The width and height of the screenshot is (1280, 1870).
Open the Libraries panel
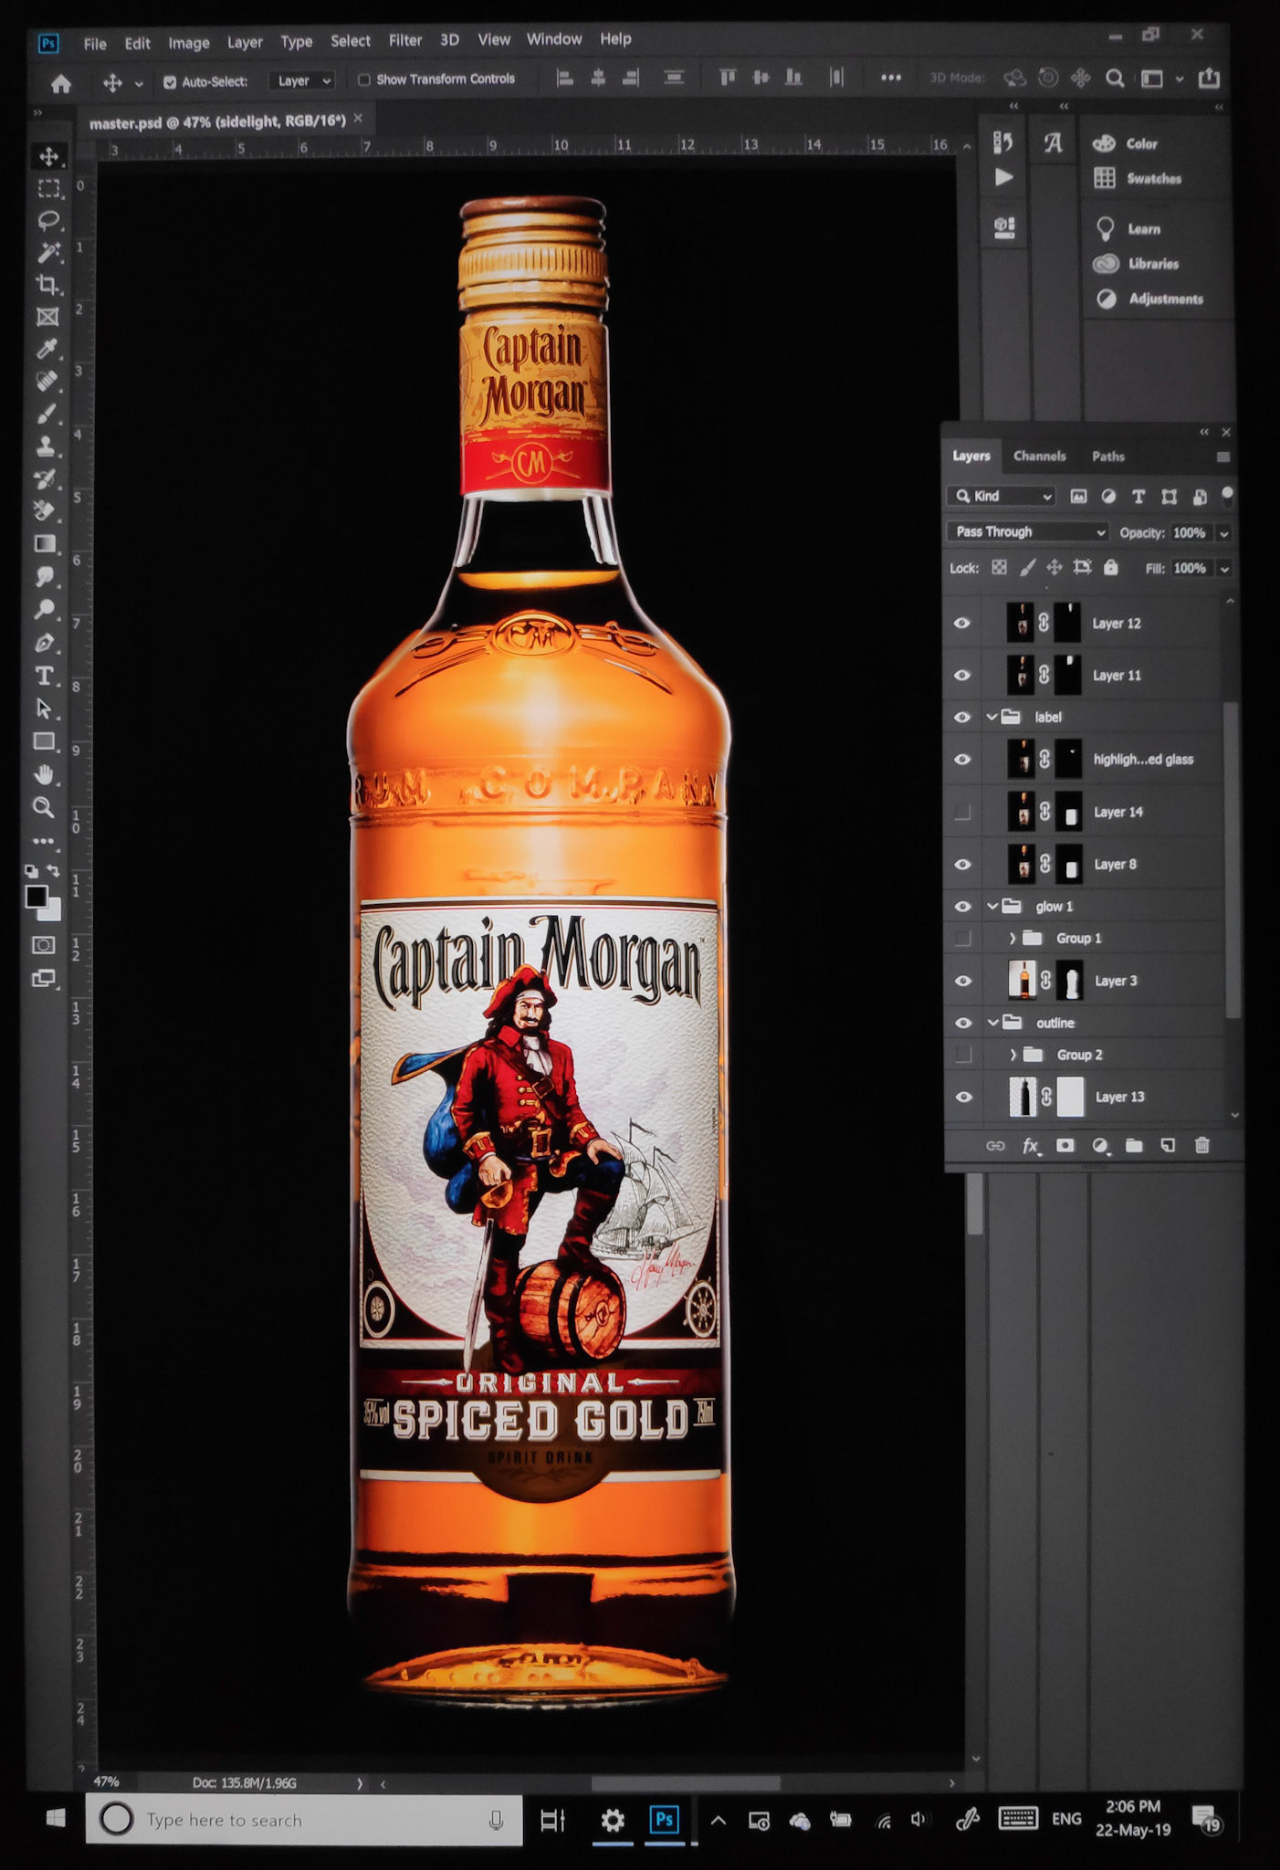point(1137,264)
